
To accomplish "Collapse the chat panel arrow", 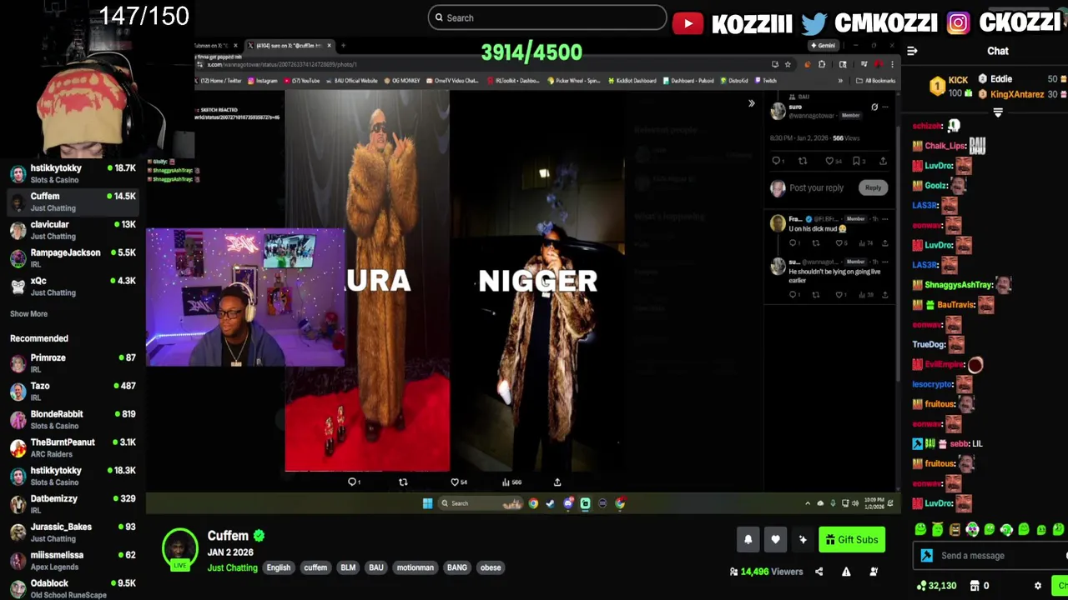I will coord(912,51).
